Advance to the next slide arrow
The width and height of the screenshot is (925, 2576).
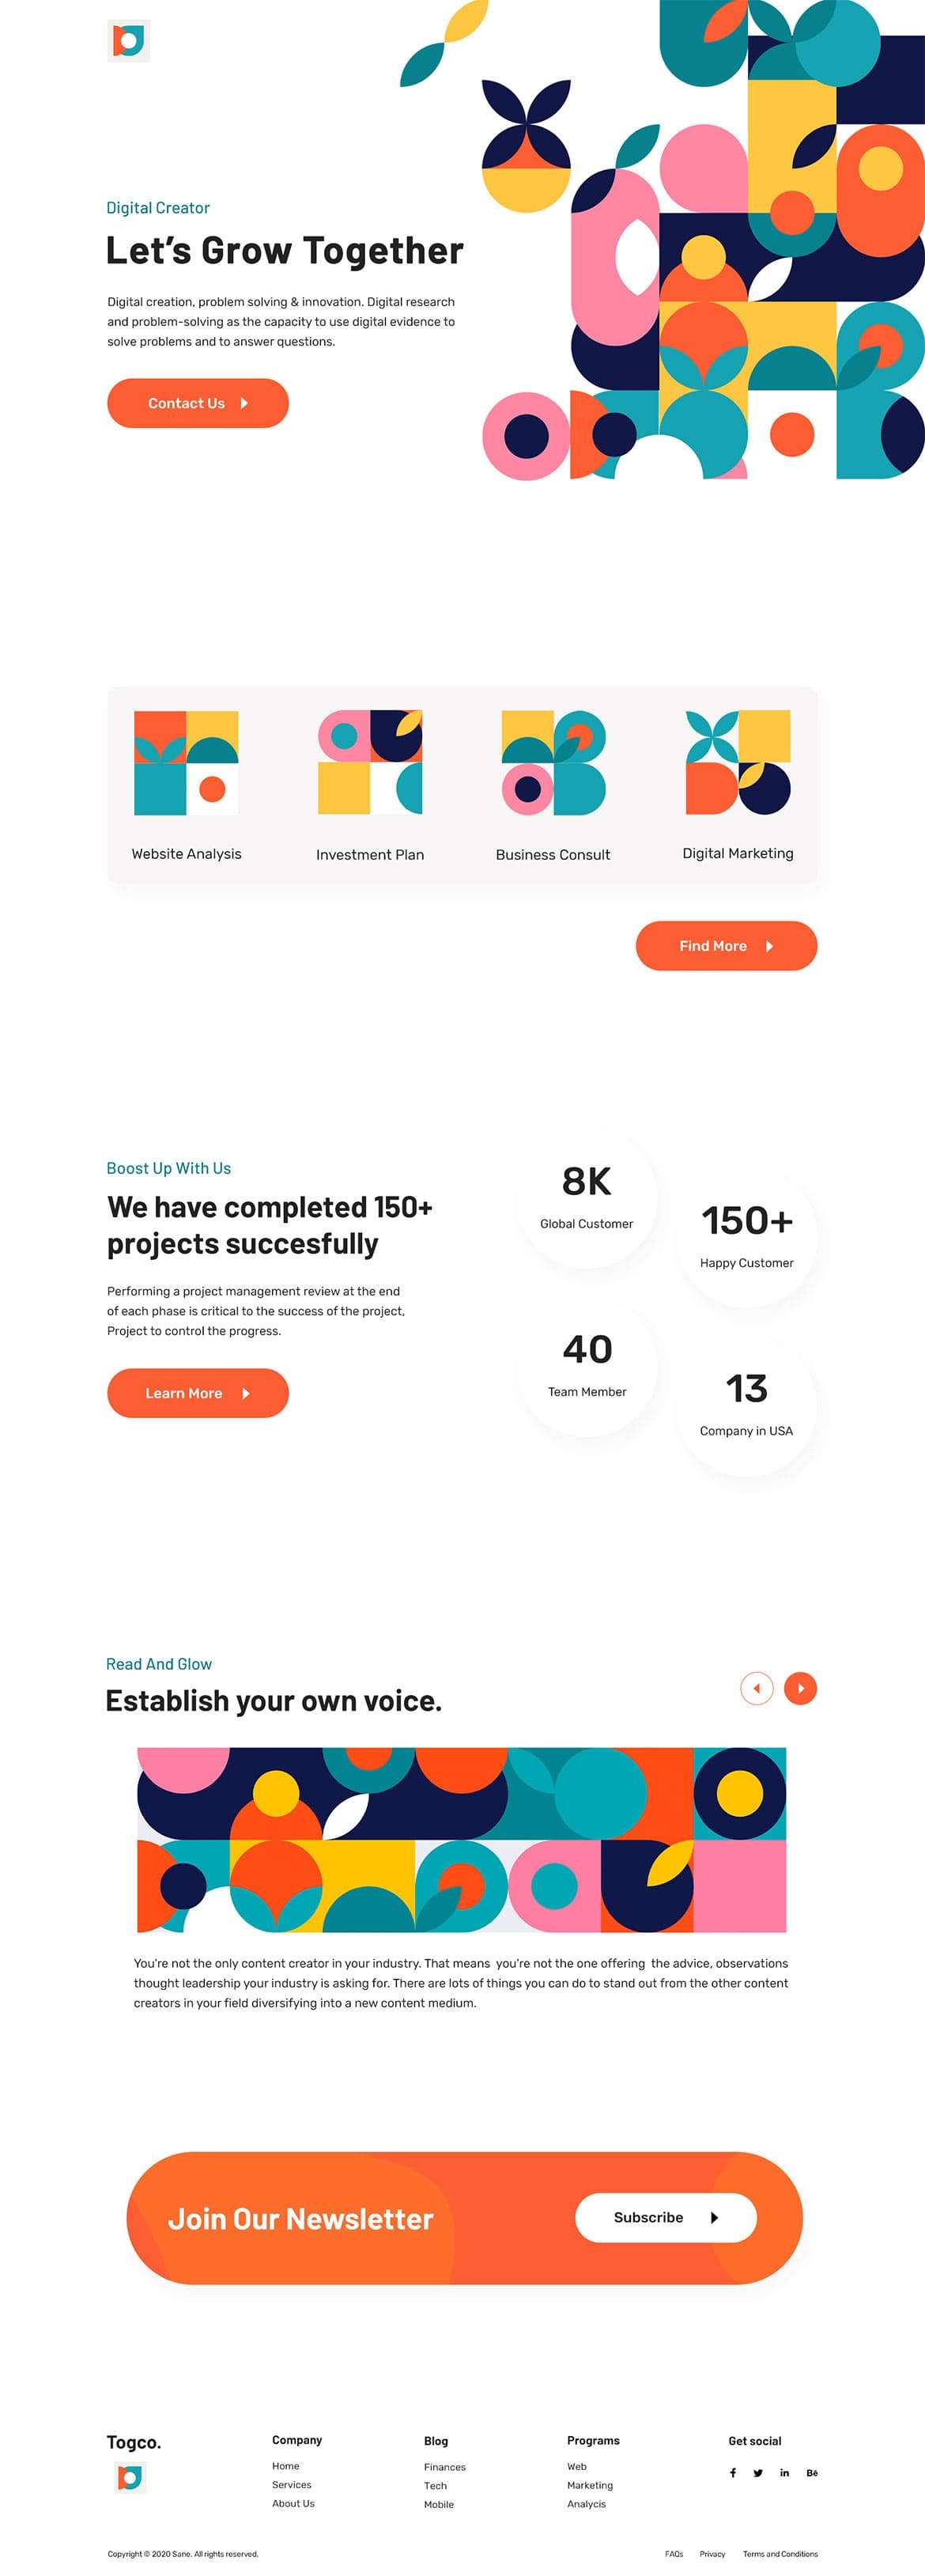(800, 1688)
